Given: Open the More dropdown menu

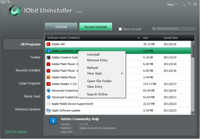Looking at the screenshot, I should 172,5.
